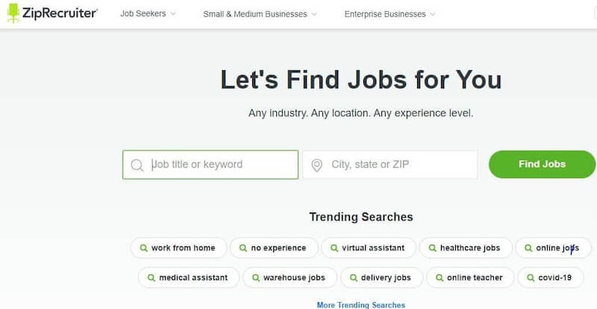Expand the Job Seekers dropdown arrow
Image resolution: width=597 pixels, height=309 pixels.
point(173,13)
